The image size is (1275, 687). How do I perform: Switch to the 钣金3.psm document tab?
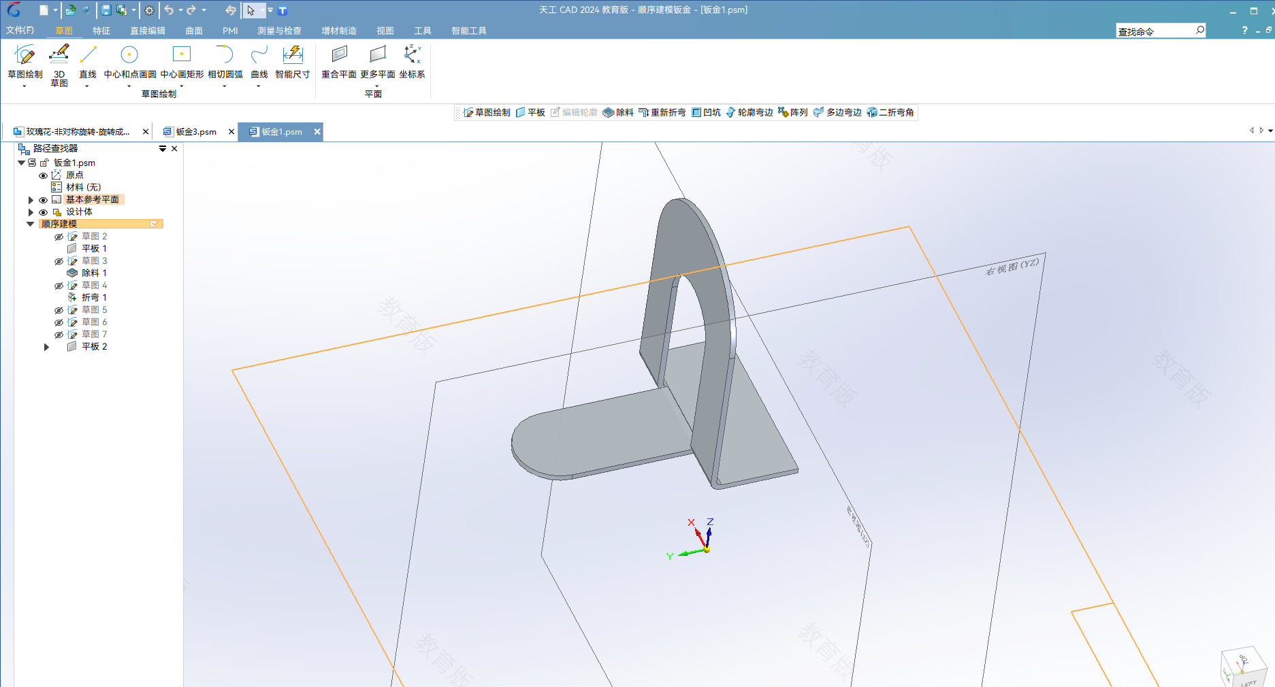click(x=196, y=132)
